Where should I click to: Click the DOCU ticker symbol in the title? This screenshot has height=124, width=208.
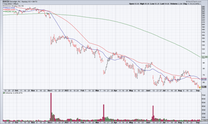(5, 2)
